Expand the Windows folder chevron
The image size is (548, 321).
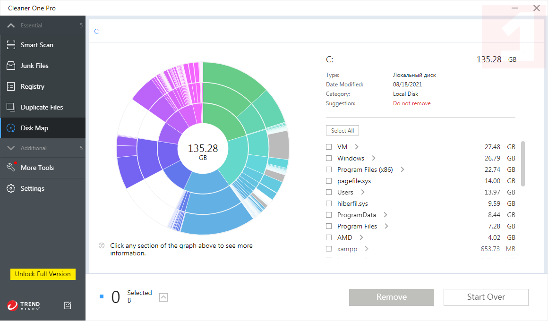pos(373,158)
